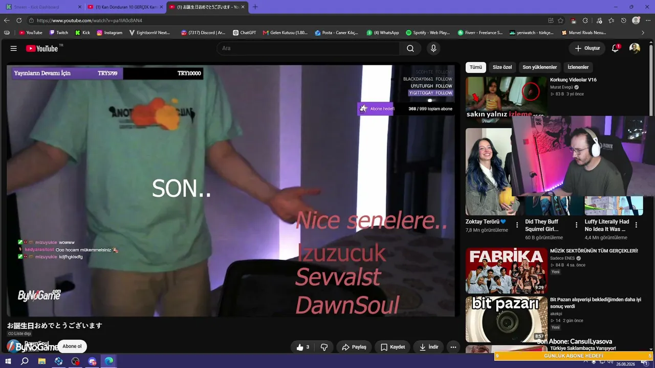Select the Son yüklenenler filter chip
The height and width of the screenshot is (368, 655).
tap(540, 67)
